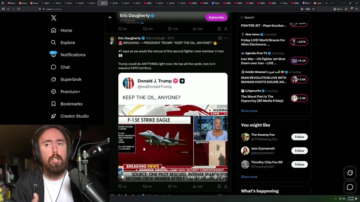Click the browser back button
This screenshot has width=360, height=202.
(x=8, y=9)
